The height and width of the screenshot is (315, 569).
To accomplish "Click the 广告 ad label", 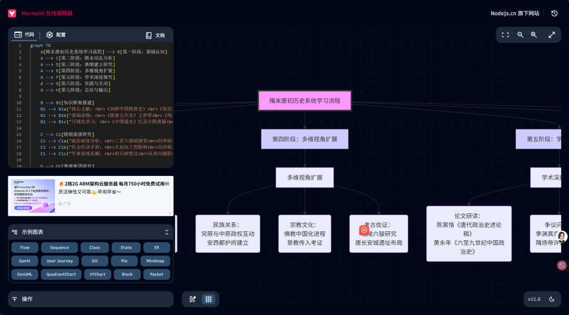I will pos(65,203).
